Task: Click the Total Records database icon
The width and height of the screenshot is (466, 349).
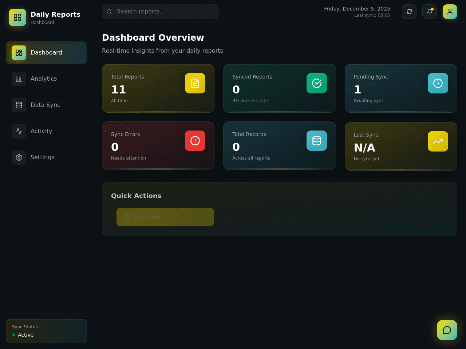Action: [x=317, y=141]
